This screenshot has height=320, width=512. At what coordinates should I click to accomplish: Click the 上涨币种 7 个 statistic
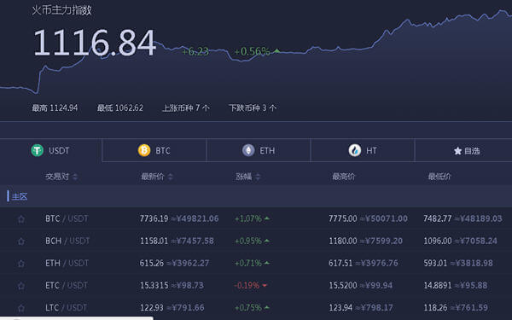186,108
